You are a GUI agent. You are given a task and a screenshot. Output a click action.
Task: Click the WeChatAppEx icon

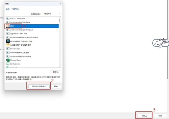[x=8, y=64]
